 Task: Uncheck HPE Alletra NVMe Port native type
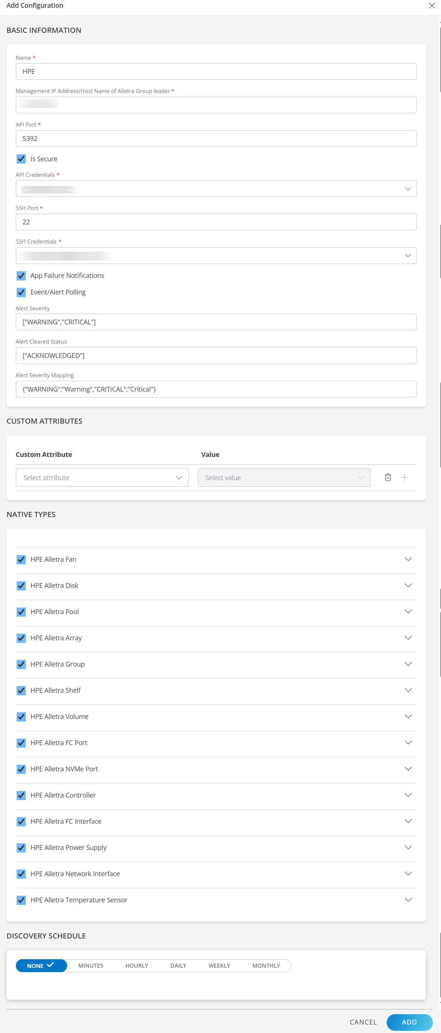pos(21,769)
